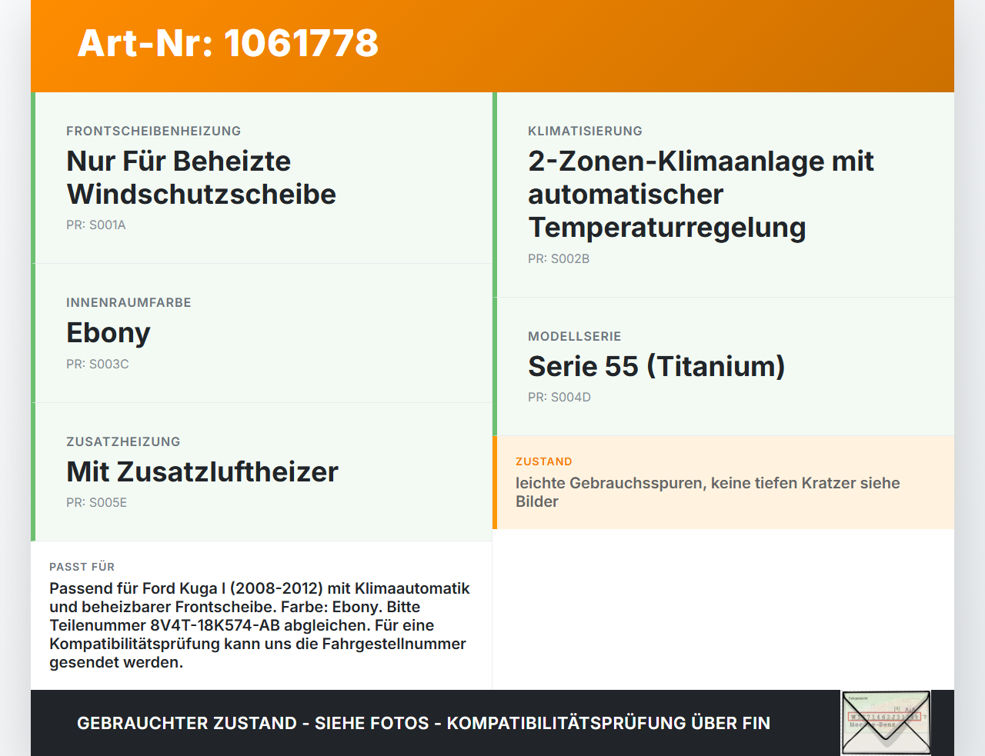This screenshot has height=756, width=985.
Task: Click the PASST FÜR label
Action: tap(82, 567)
